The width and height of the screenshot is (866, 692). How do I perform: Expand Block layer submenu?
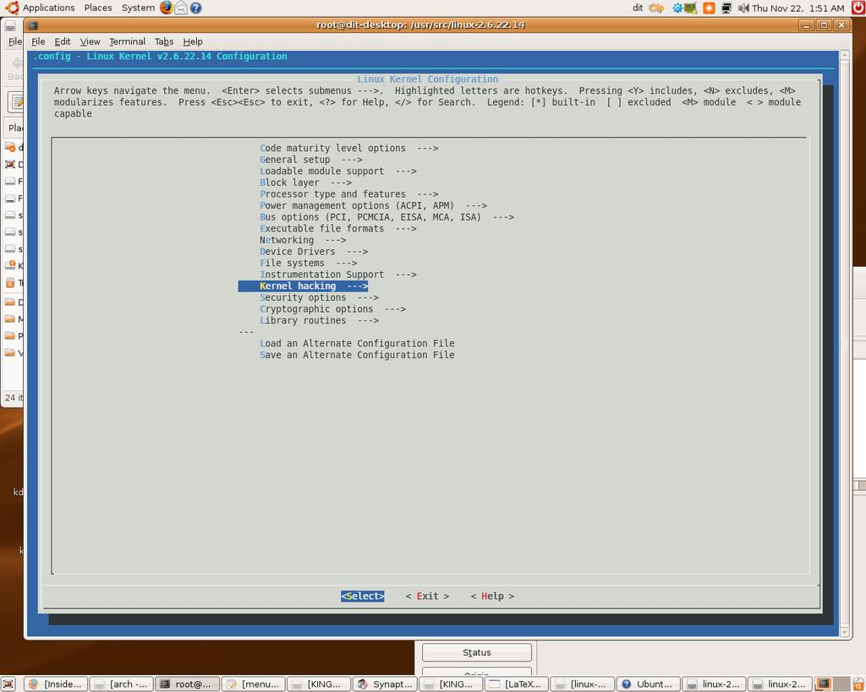(x=305, y=183)
